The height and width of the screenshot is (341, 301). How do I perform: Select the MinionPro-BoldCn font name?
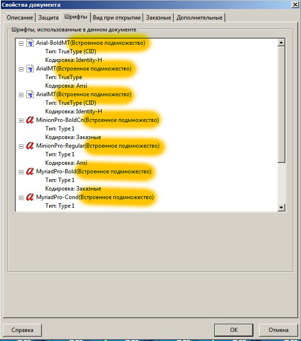[x=60, y=120]
